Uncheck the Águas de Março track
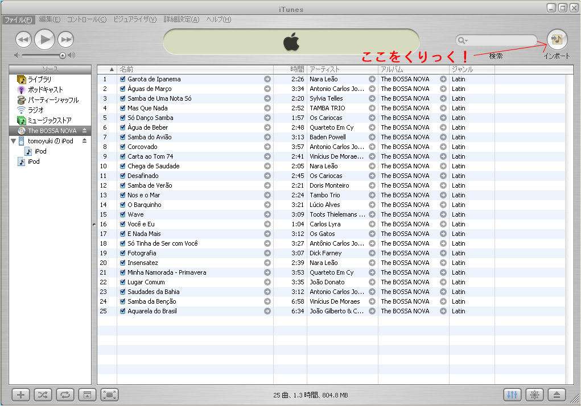The width and height of the screenshot is (581, 406). pos(123,89)
